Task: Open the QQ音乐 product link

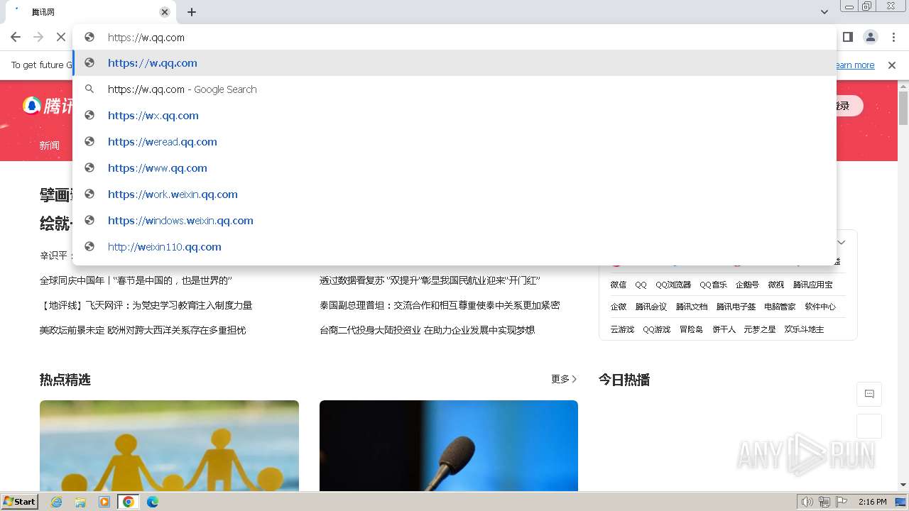Action: 713,285
